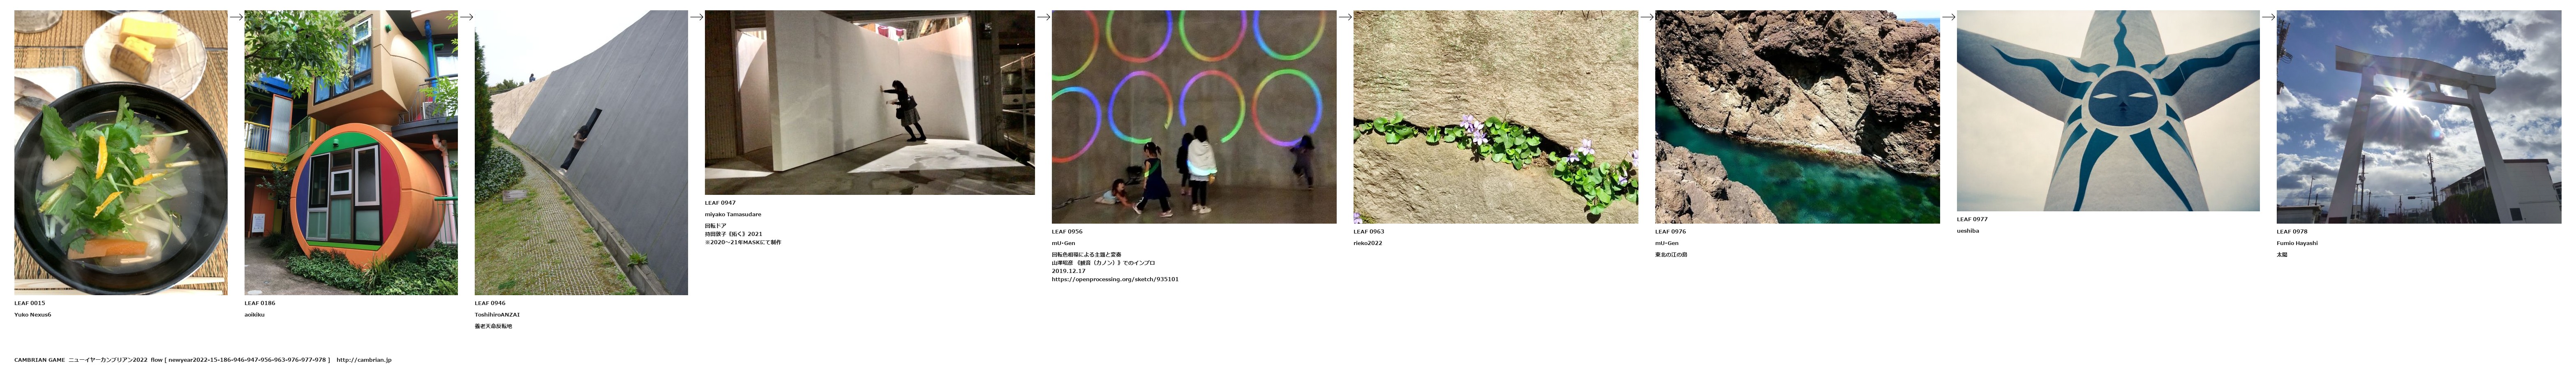Click the LEAF 0946 label
The height and width of the screenshot is (370, 2576).
click(490, 303)
